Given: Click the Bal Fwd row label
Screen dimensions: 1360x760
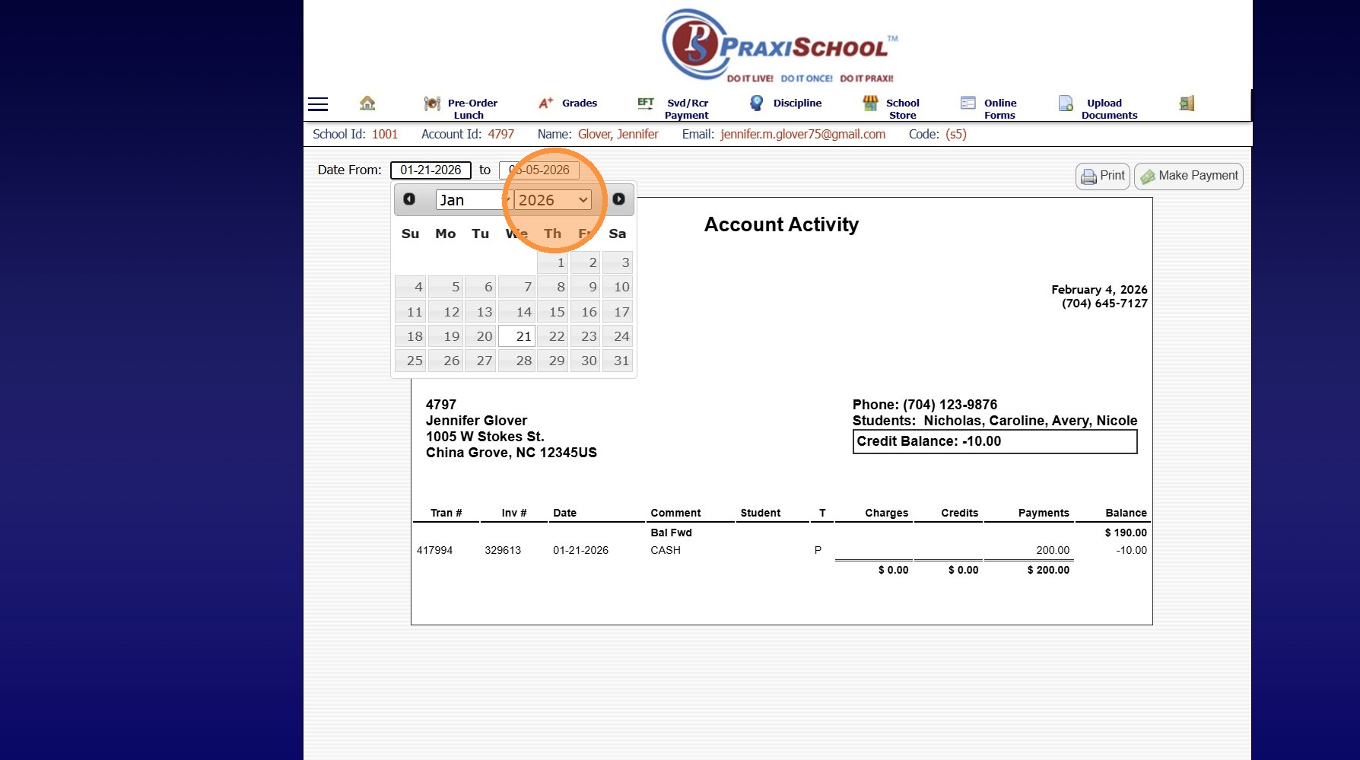Looking at the screenshot, I should [x=671, y=533].
